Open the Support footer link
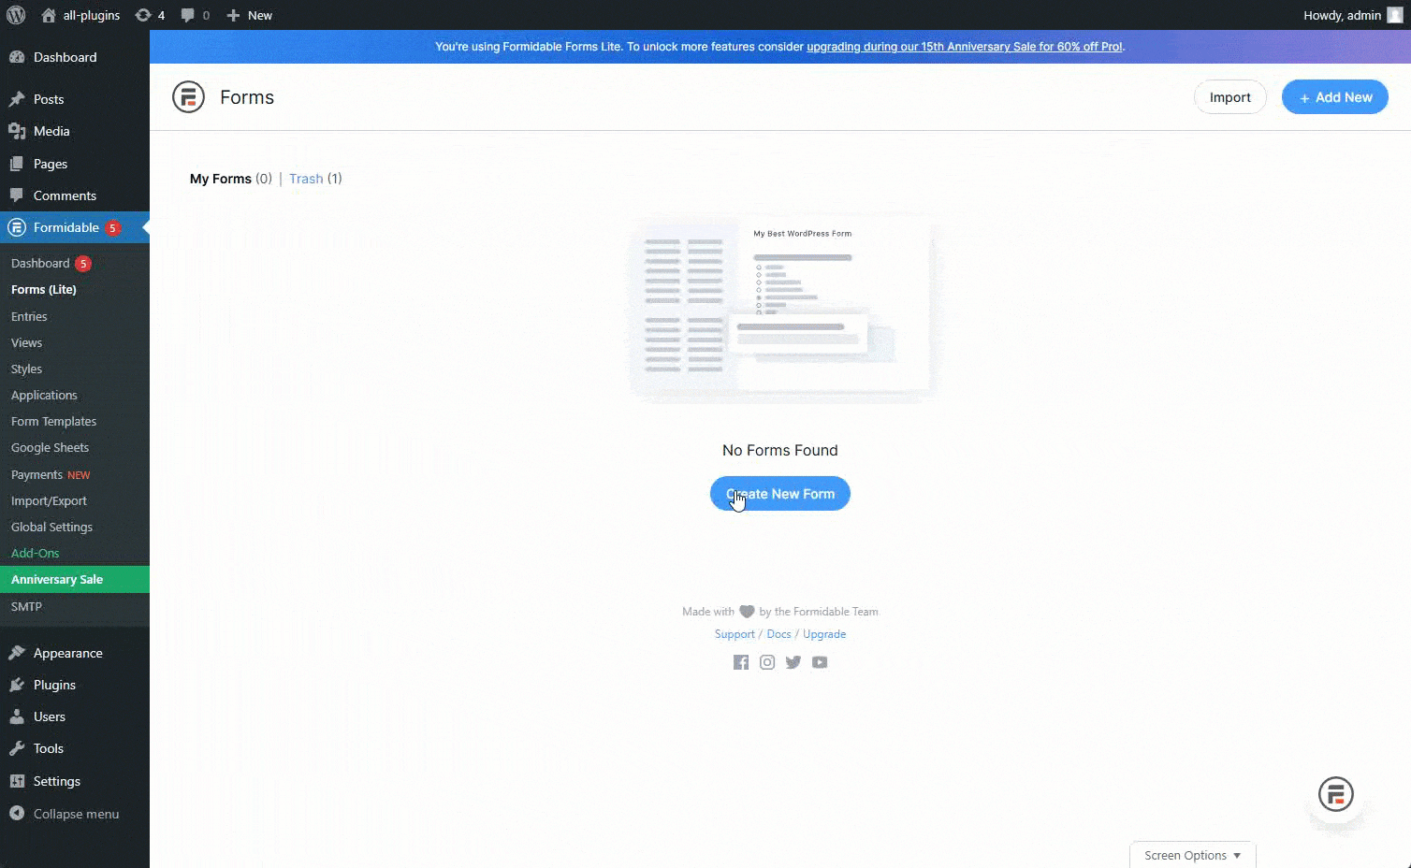This screenshot has height=868, width=1411. (735, 634)
